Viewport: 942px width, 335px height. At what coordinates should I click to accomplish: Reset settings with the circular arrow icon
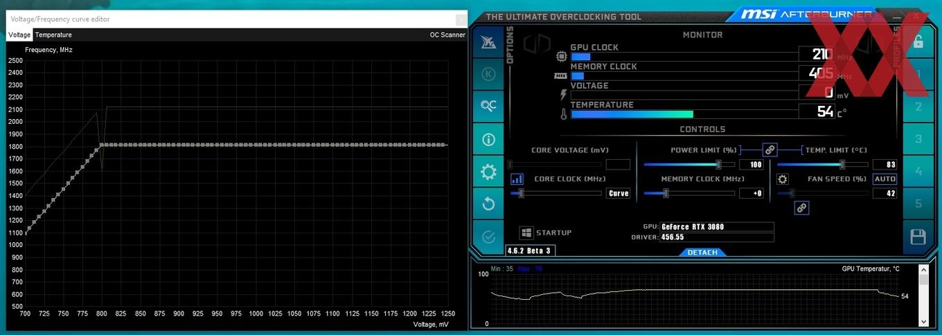(488, 203)
